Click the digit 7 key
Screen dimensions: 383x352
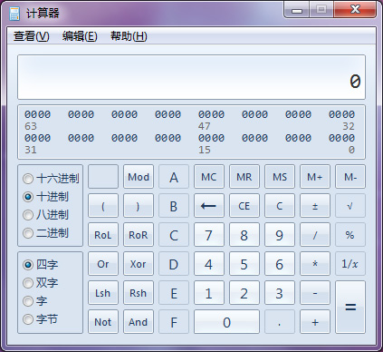(209, 235)
